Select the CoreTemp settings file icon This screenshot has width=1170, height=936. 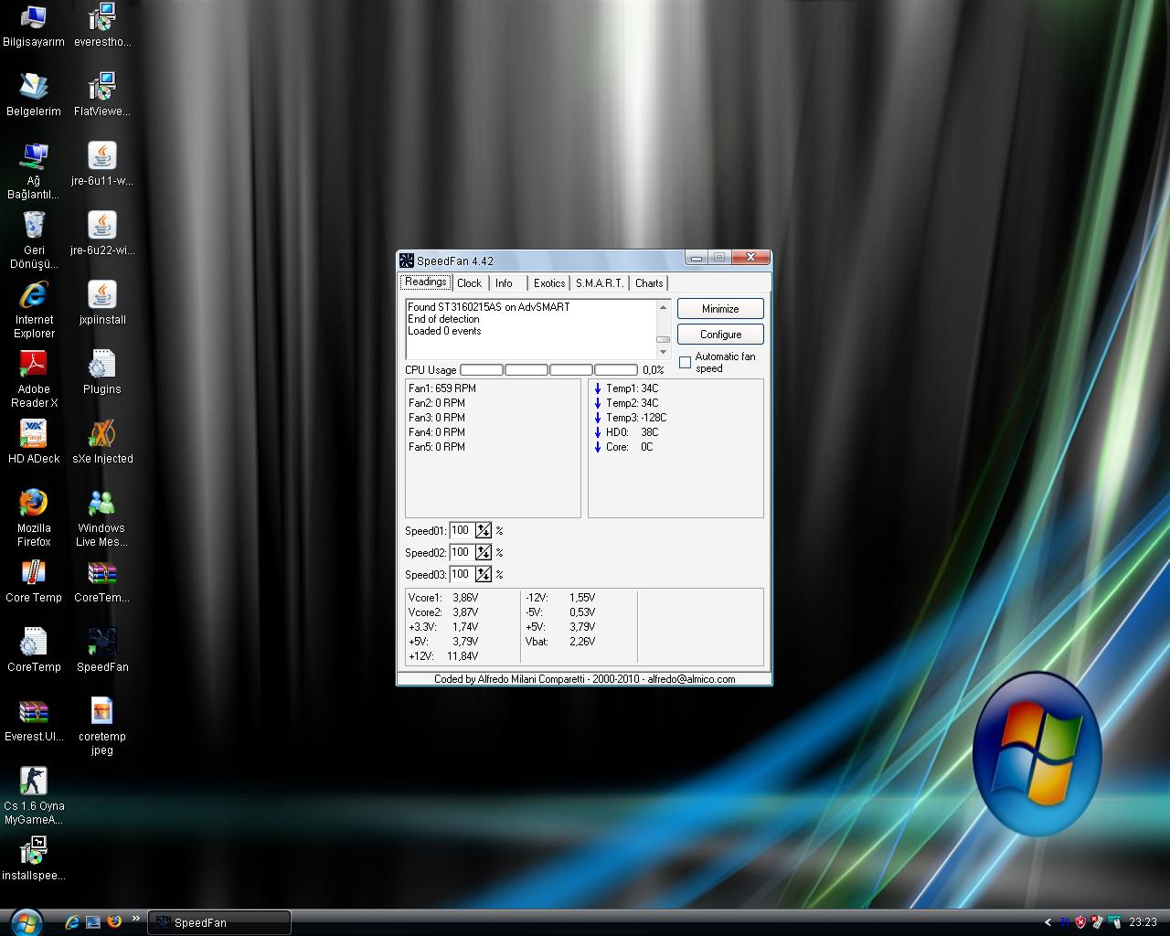[x=34, y=651]
